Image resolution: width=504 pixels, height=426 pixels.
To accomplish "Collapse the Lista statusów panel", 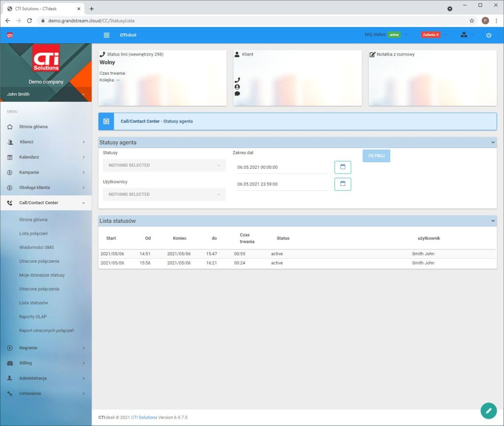I will pyautogui.click(x=493, y=221).
